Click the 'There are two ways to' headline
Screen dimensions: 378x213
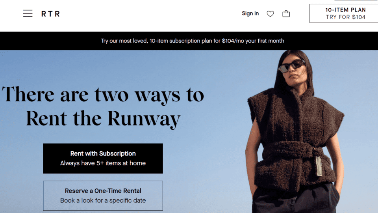[x=103, y=95]
